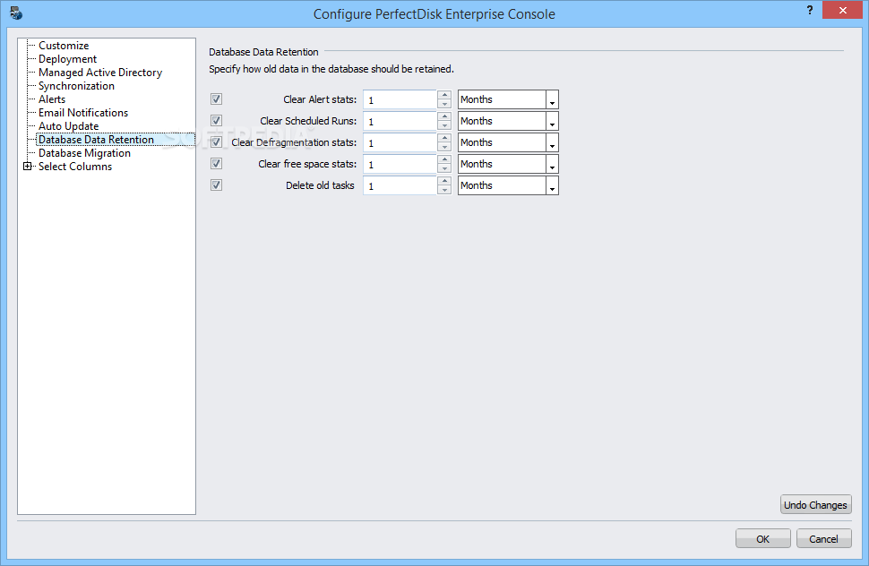Click the Clear Alert stats value field
869x566 pixels.
pyautogui.click(x=400, y=99)
